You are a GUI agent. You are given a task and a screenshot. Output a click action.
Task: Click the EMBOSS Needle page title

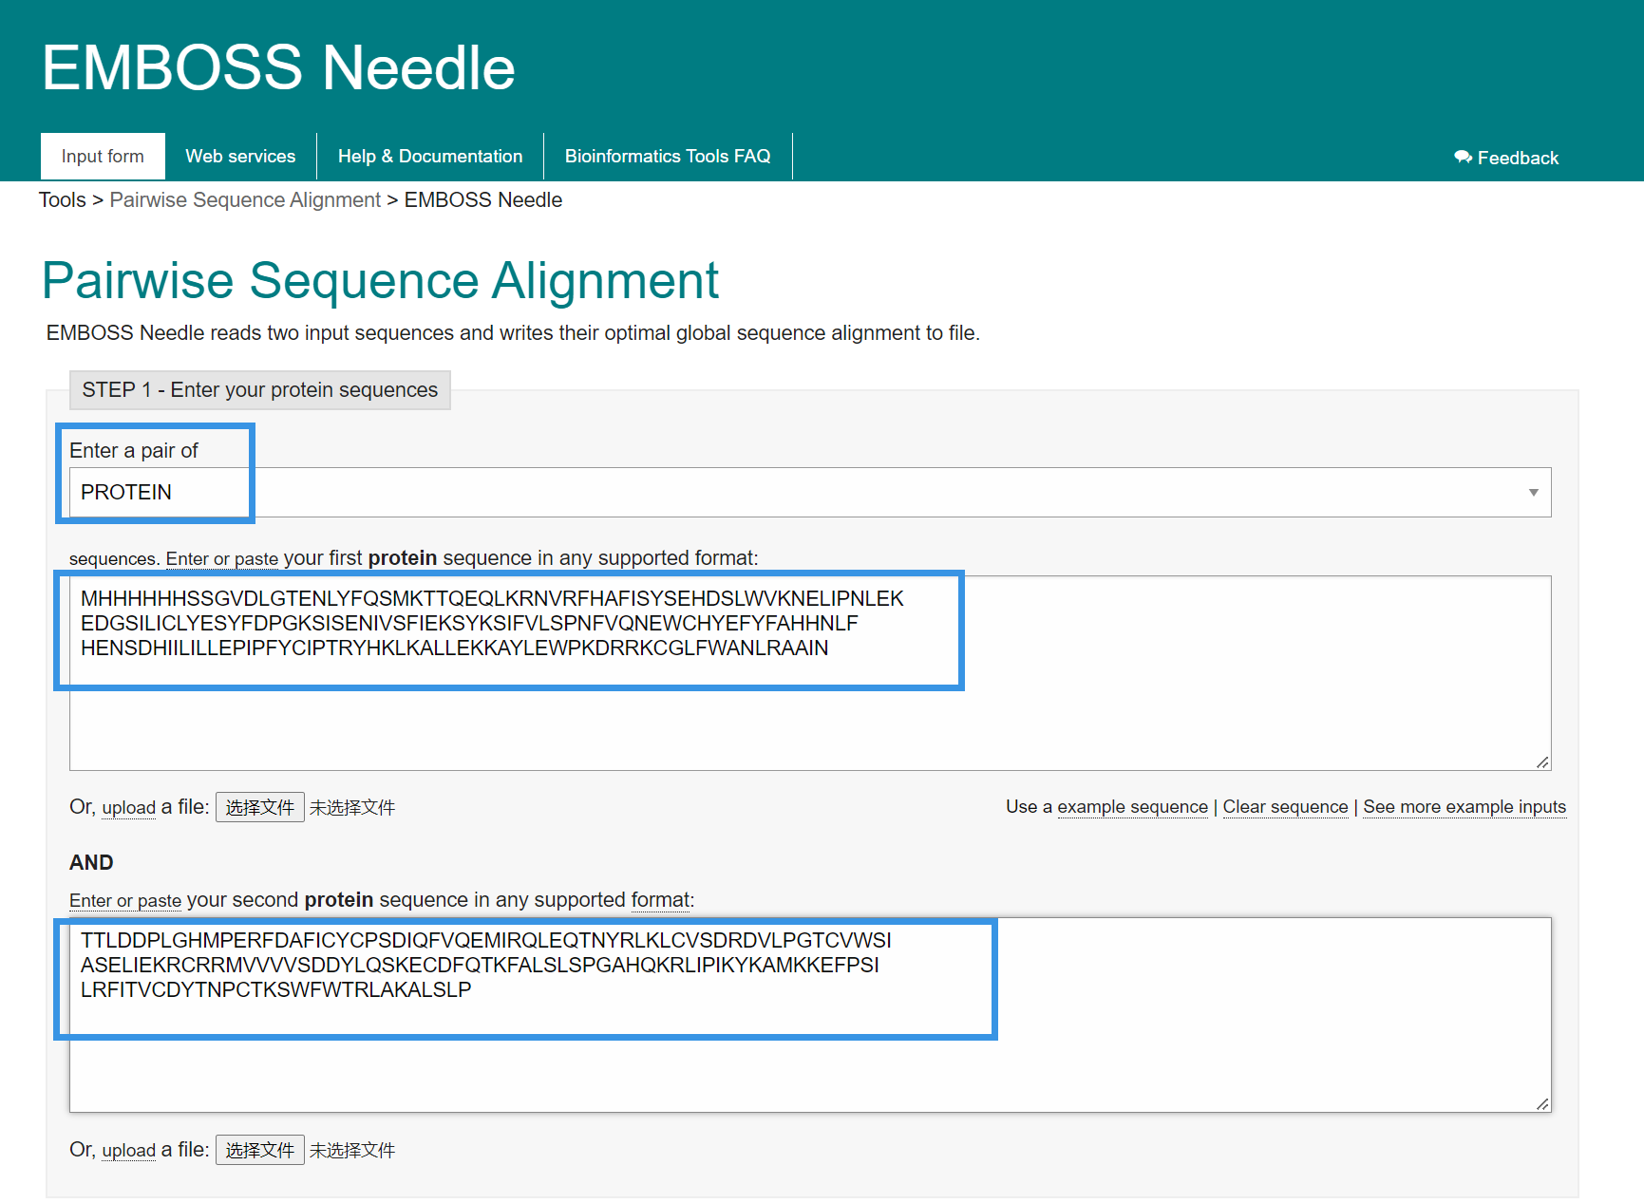(278, 67)
